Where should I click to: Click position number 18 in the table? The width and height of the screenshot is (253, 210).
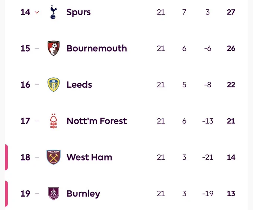point(25,157)
